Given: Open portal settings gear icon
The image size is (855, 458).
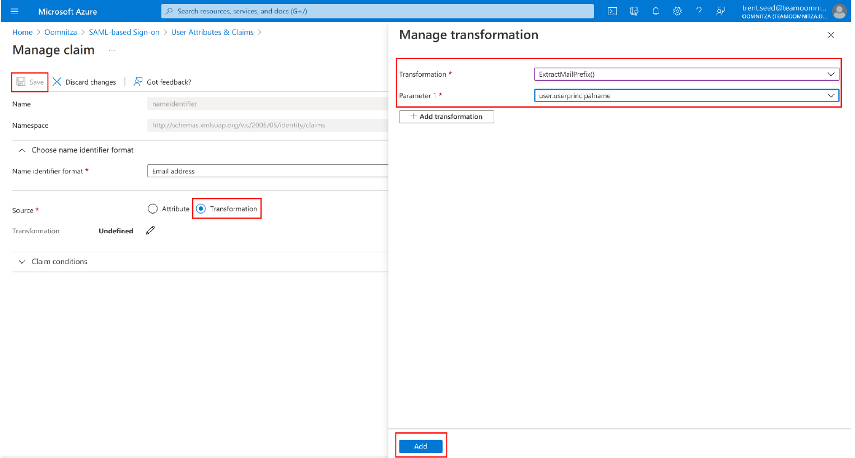Looking at the screenshot, I should (677, 11).
